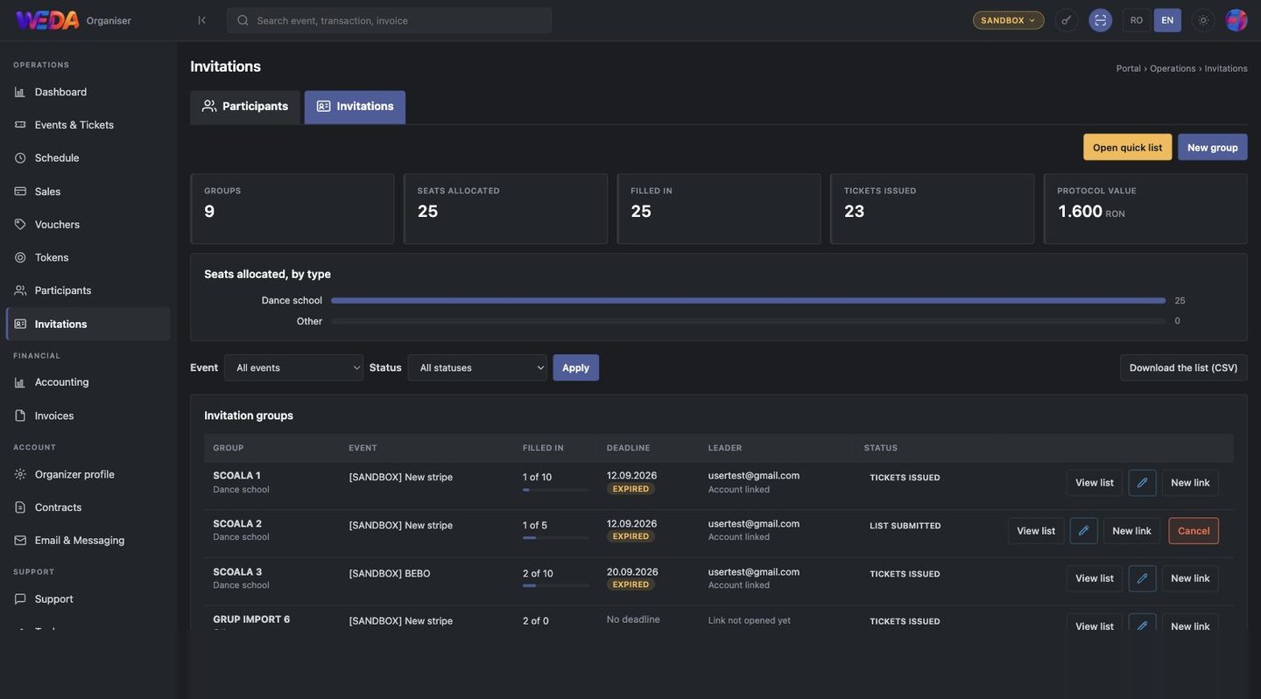Toggle the light/dark theme sun icon
The height and width of the screenshot is (699, 1261).
tap(1203, 20)
